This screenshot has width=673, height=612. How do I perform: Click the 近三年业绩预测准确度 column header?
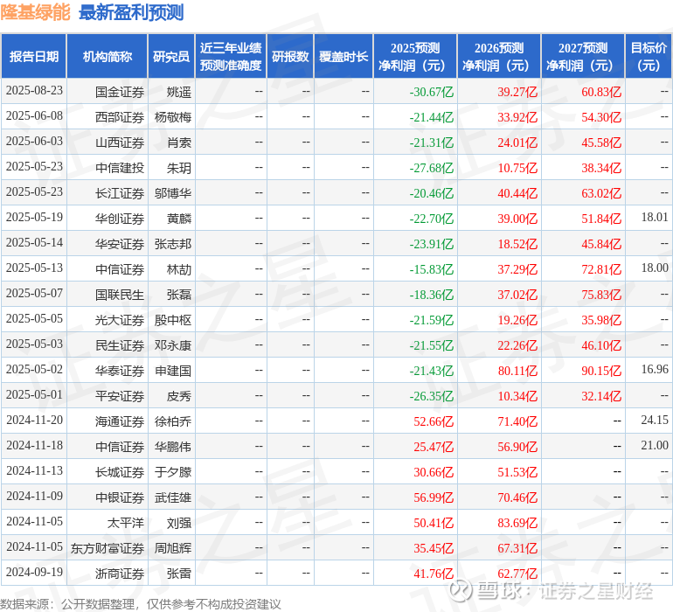231,56
